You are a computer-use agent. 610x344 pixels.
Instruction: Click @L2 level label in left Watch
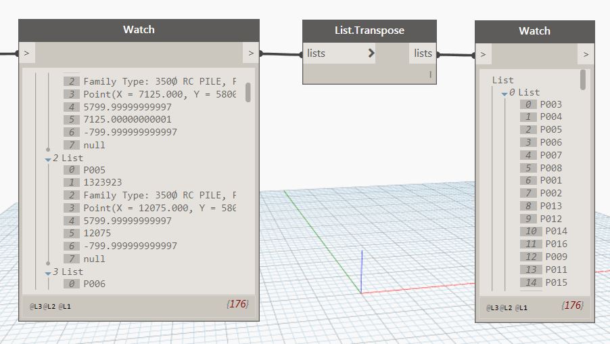coord(49,307)
